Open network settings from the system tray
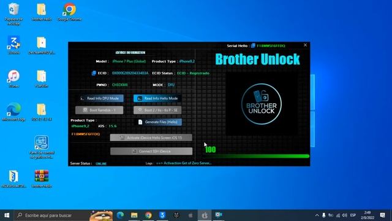This screenshot has width=392, height=221. [x=337, y=215]
